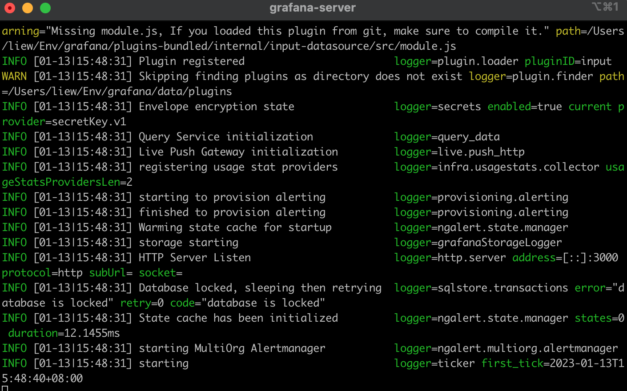Image resolution: width=627 pixels, height=391 pixels.
Task: Click logger=query_data text
Action: [x=447, y=137]
